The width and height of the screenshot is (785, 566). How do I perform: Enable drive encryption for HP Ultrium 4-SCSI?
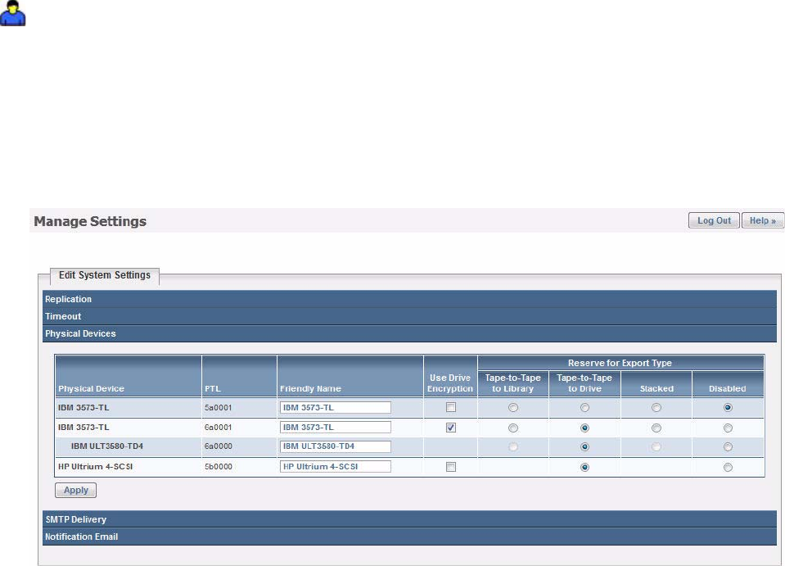tap(451, 467)
